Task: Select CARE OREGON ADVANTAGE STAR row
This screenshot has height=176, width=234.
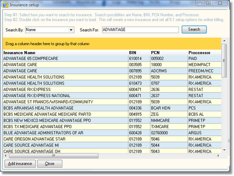Action: [112, 139]
